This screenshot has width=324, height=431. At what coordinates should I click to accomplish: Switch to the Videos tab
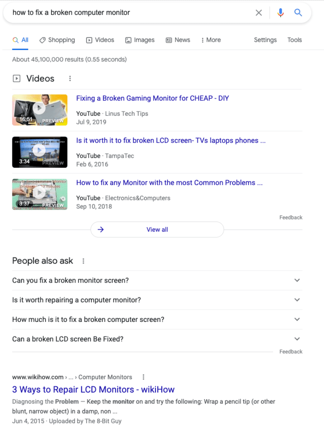[100, 40]
